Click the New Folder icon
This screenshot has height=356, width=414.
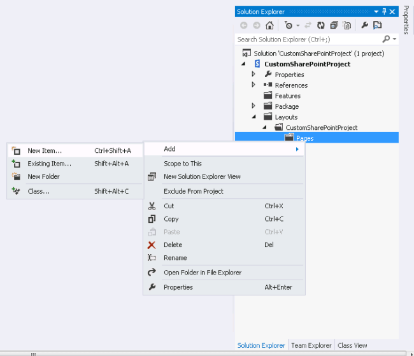click(x=16, y=176)
